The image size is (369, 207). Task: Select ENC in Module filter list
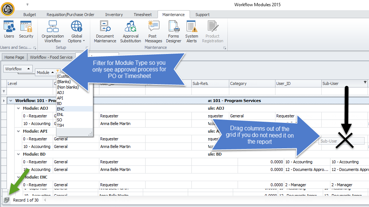(x=60, y=109)
